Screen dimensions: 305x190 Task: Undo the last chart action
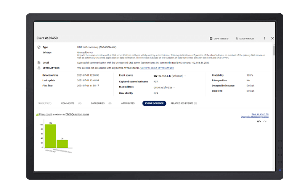259,121
